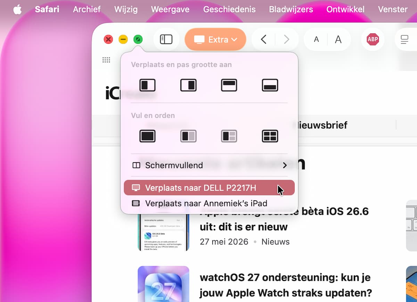417x302 pixels.
Task: Tile window to right half
Action: coord(188,85)
